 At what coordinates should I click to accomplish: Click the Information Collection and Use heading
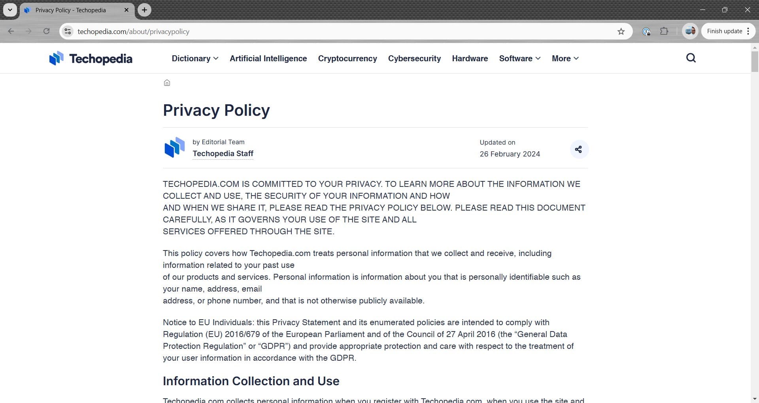(251, 381)
